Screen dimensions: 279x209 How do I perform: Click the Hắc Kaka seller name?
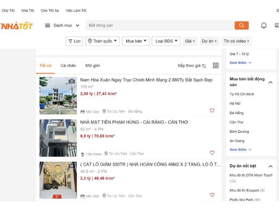click(93, 154)
